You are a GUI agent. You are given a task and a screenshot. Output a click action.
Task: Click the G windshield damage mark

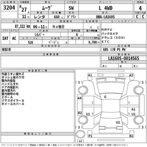[x=105, y=97]
